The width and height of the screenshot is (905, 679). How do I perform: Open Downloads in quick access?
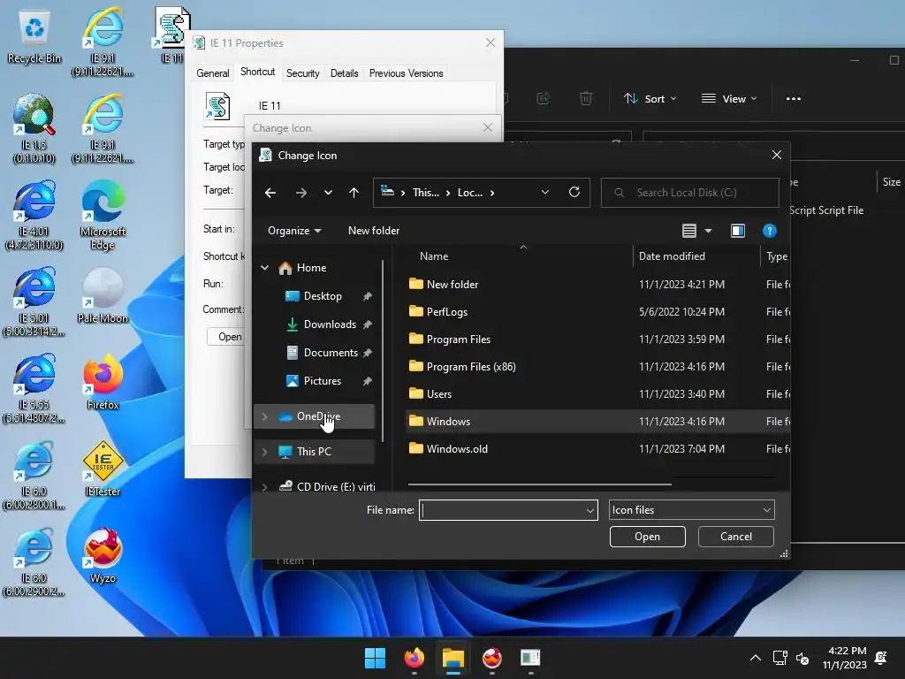tap(330, 324)
